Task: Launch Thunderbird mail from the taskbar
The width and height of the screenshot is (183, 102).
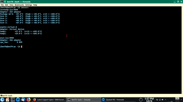Action: (x=23, y=100)
